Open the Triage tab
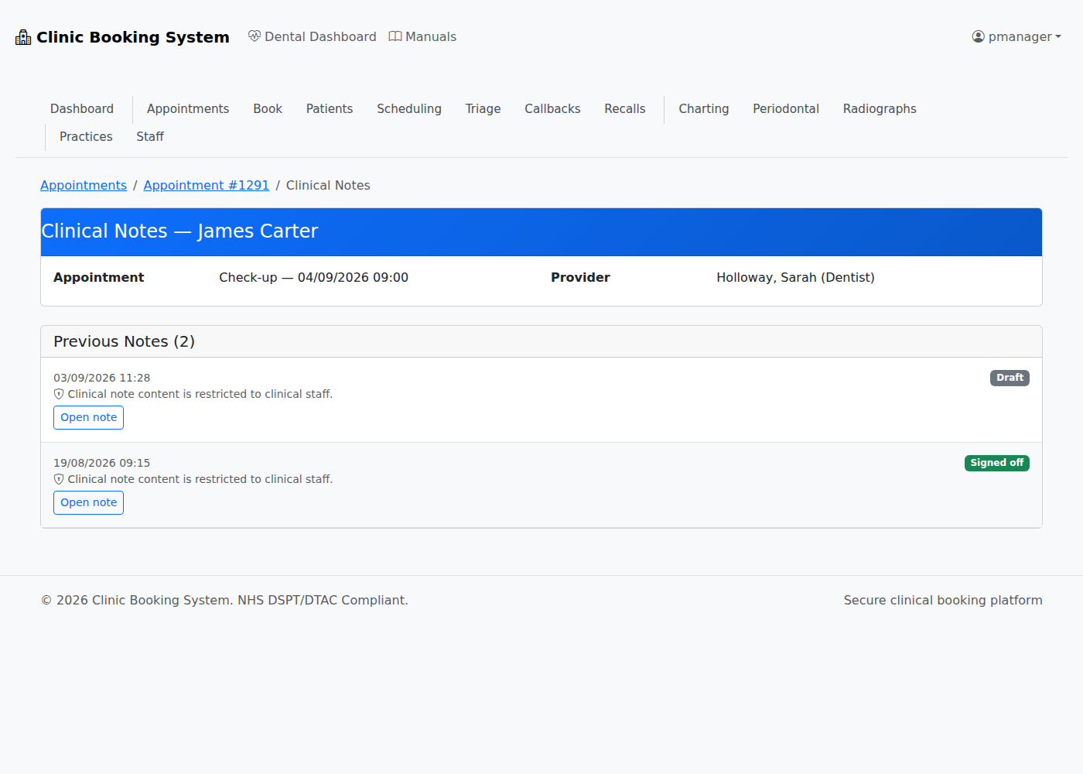 (483, 108)
